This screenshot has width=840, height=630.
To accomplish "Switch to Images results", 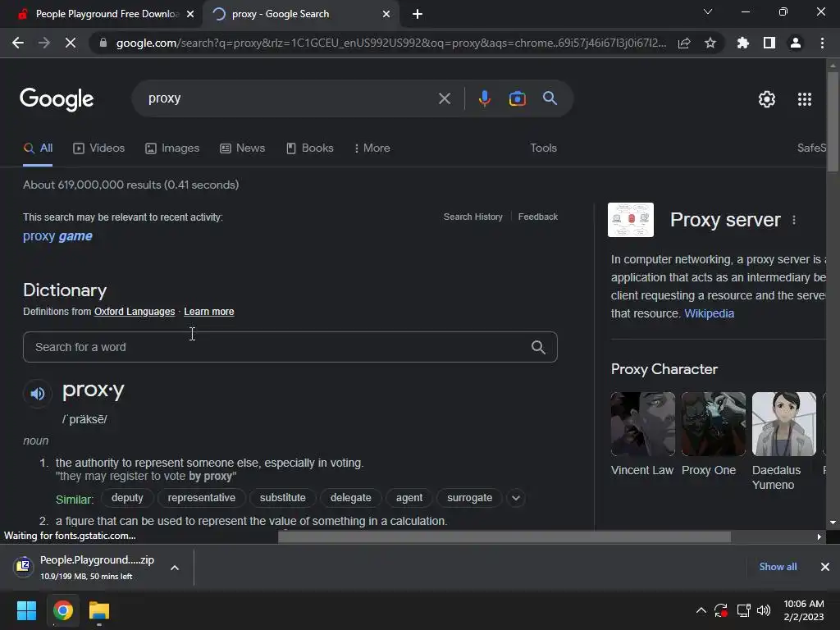I will [x=172, y=148].
